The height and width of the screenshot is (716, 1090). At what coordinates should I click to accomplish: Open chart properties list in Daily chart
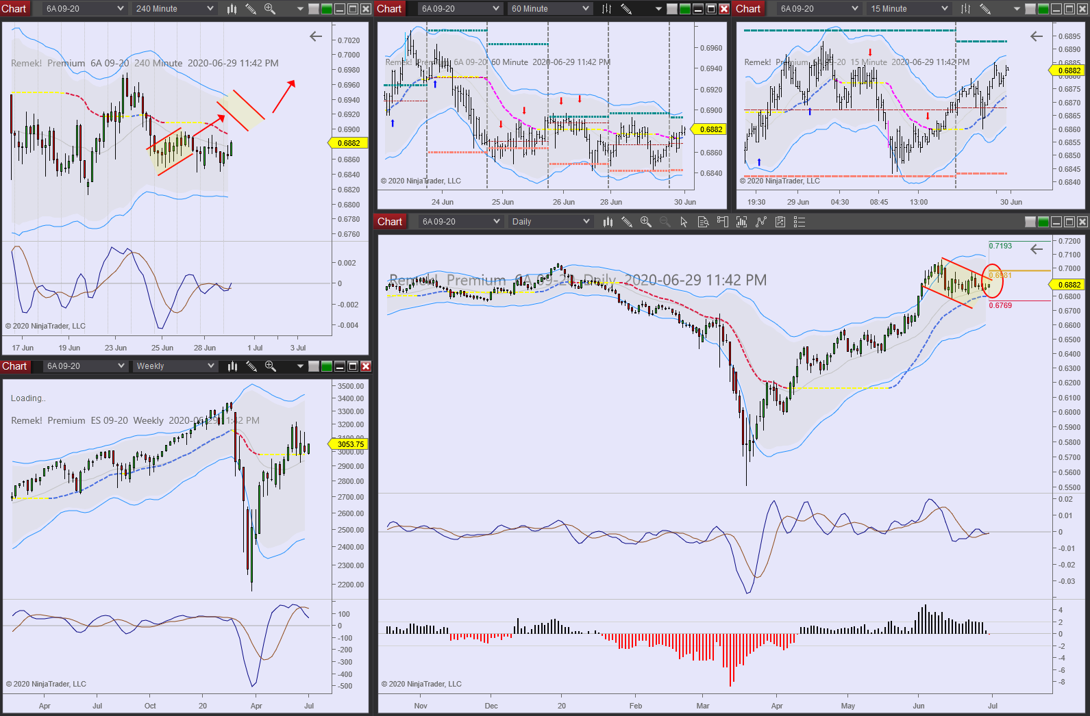799,222
